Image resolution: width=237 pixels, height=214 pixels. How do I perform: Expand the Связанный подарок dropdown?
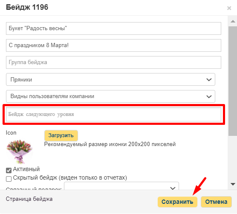[x=121, y=186]
